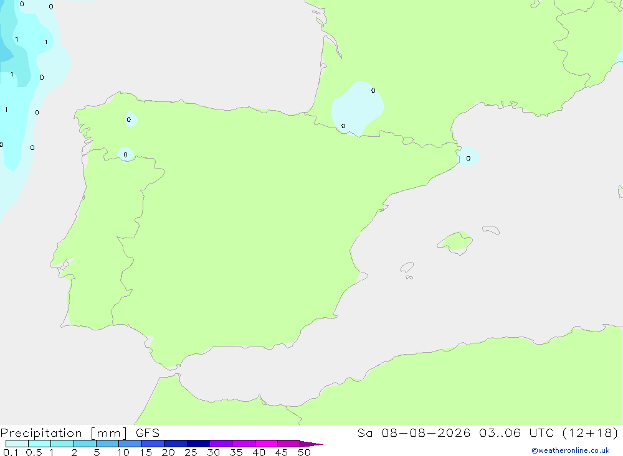Select the 45–50 mm legend swatch
This screenshot has width=623, height=456.
288,444
